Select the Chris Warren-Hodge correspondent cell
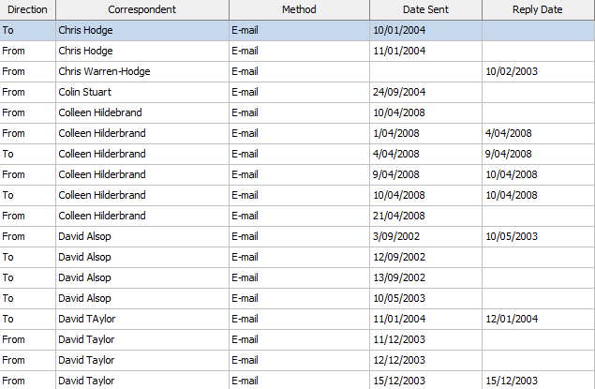 104,71
